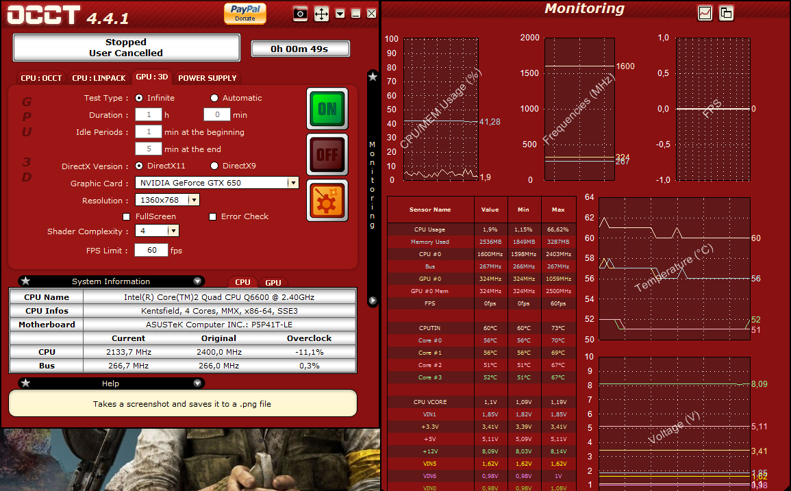
Task: Enable the FullScreen checkbox
Action: pos(127,216)
